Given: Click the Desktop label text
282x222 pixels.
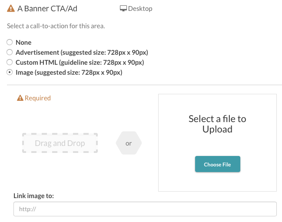Looking at the screenshot, I should tap(140, 8).
